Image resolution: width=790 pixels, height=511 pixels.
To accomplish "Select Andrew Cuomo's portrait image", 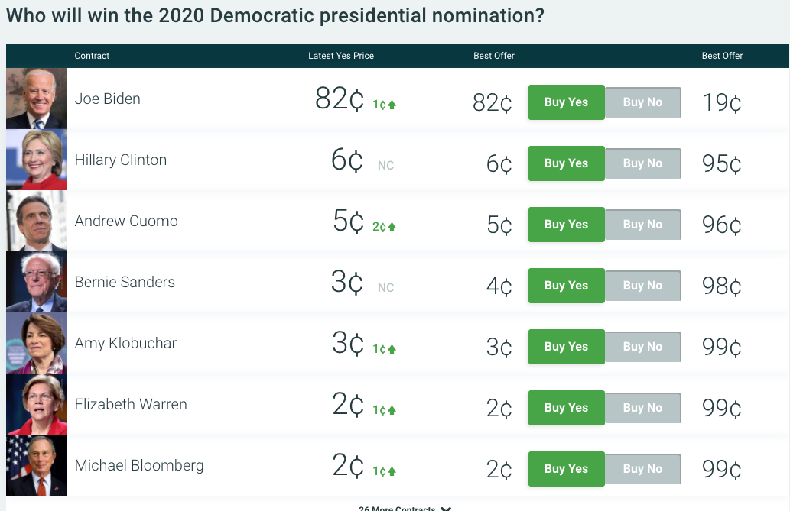I will 36,221.
